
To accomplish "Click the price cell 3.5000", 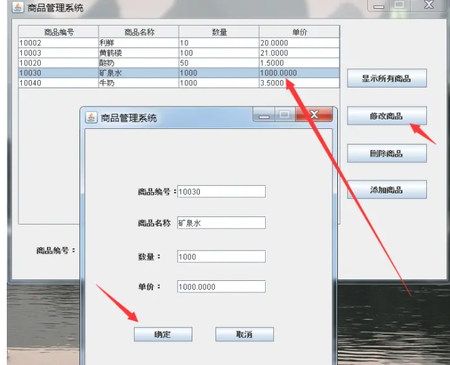I will [300, 83].
